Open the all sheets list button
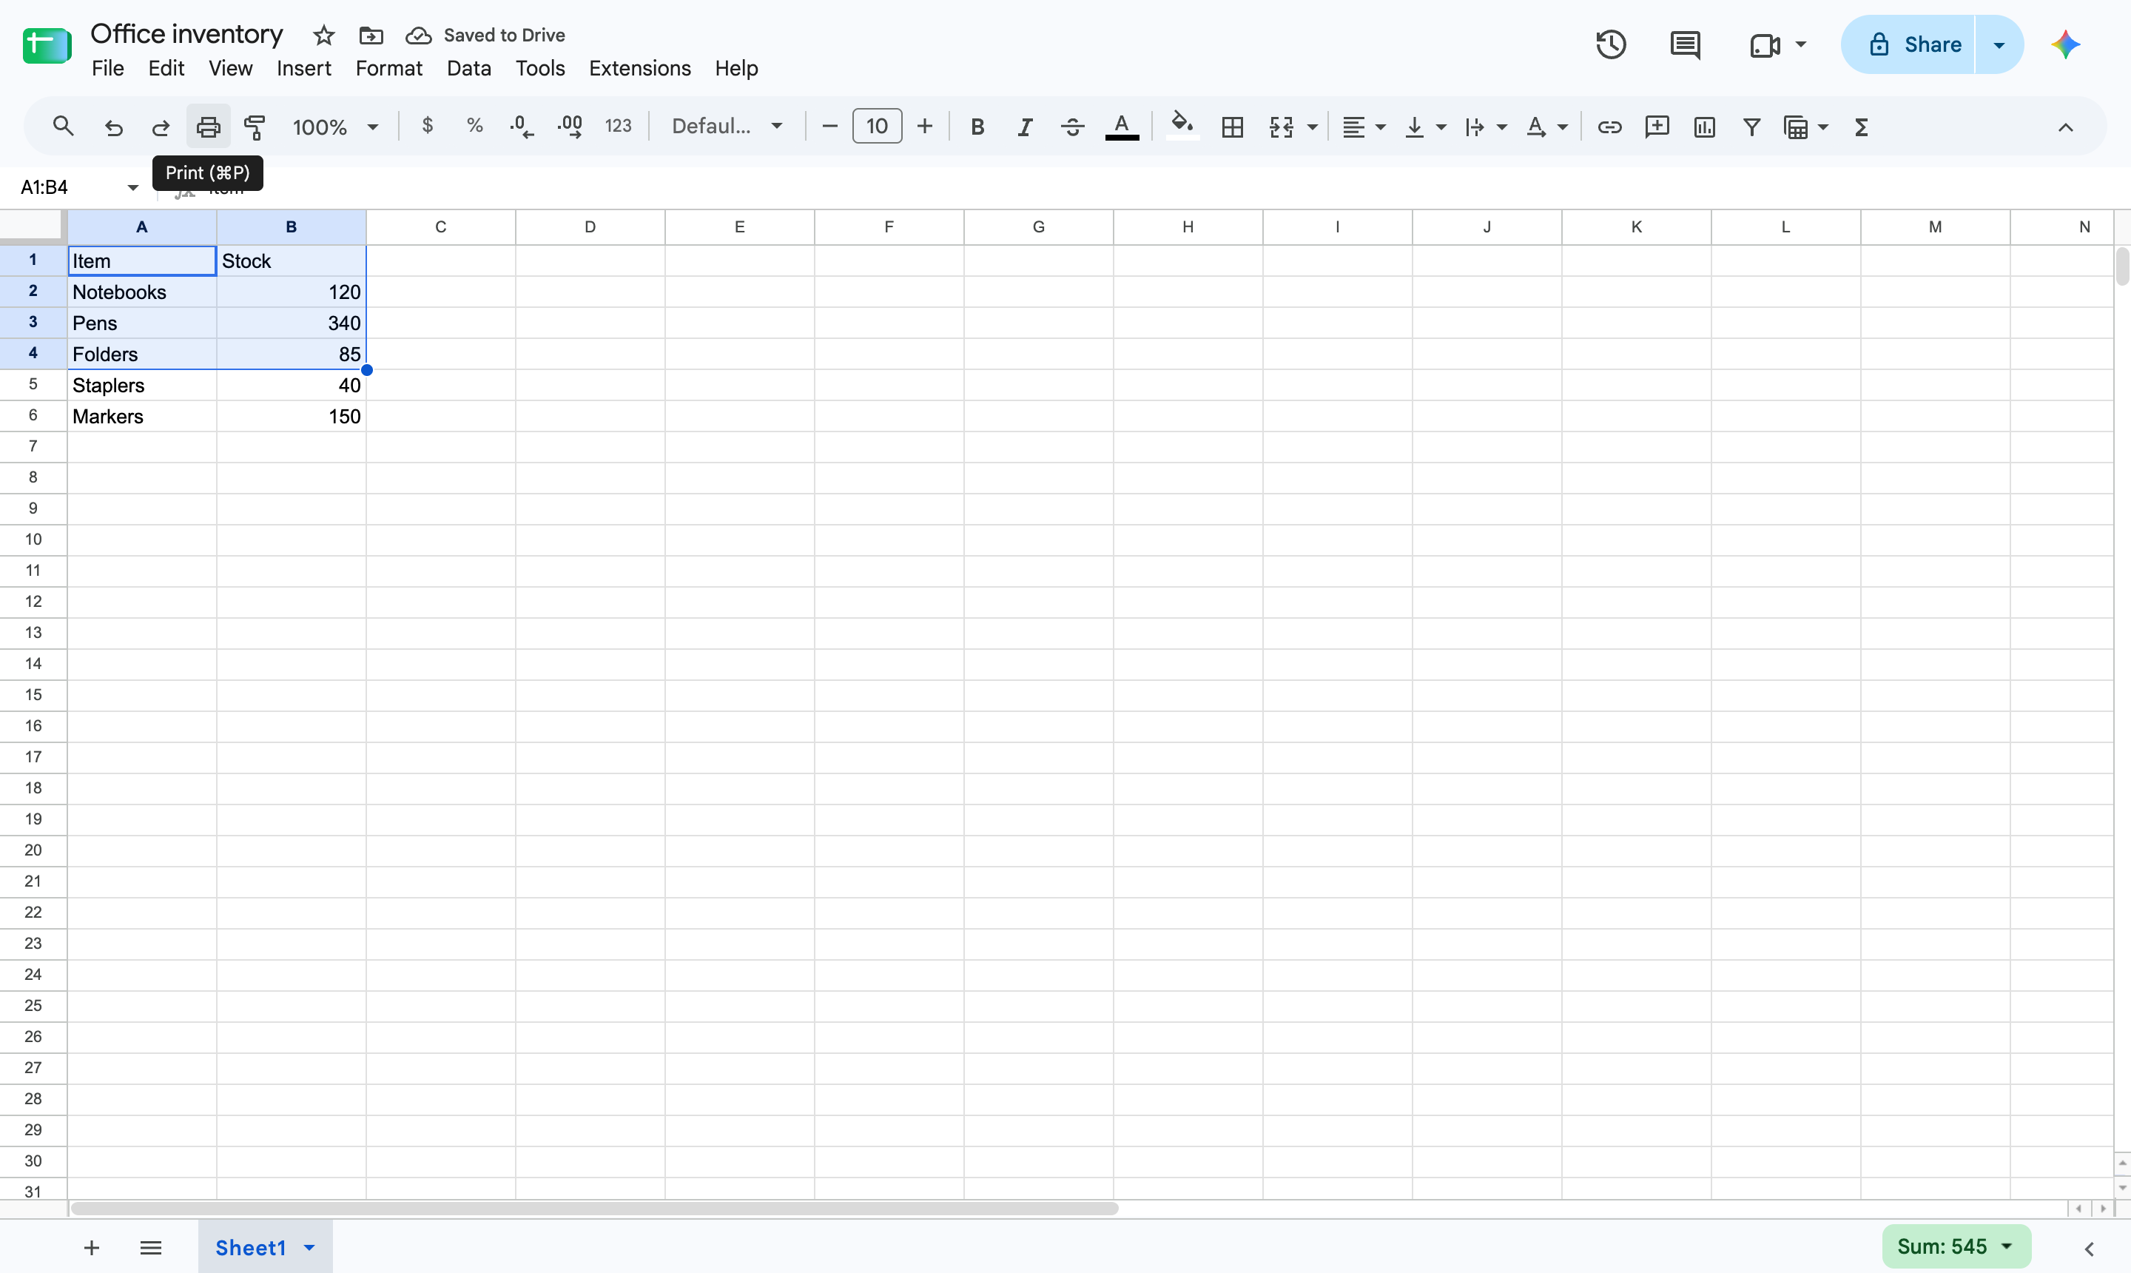This screenshot has height=1273, width=2131. tap(151, 1247)
